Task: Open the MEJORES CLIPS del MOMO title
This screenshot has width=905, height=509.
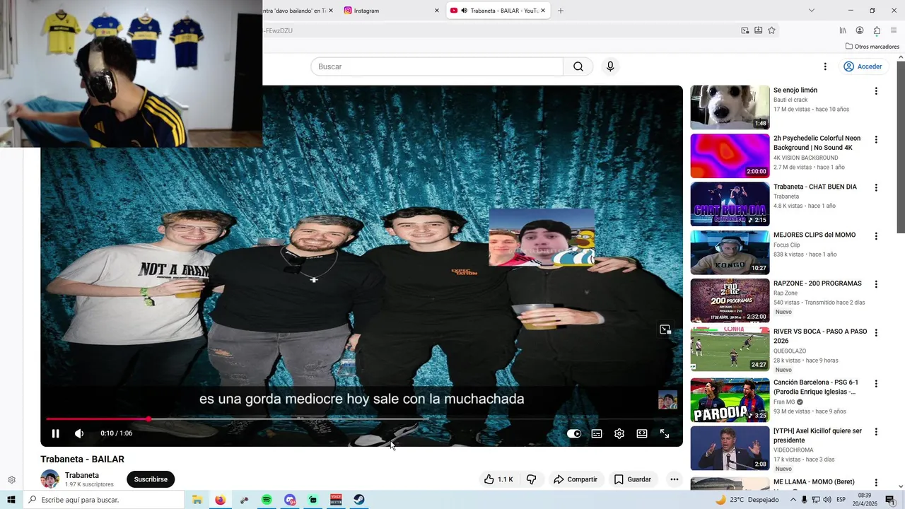Action: click(x=814, y=235)
